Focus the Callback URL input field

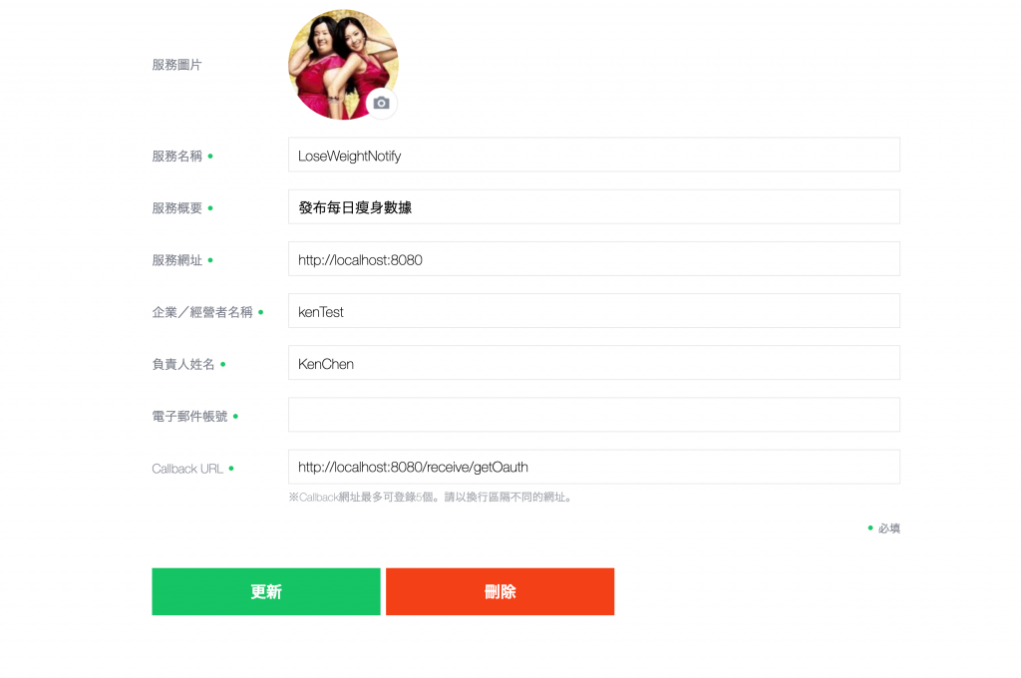(x=594, y=467)
